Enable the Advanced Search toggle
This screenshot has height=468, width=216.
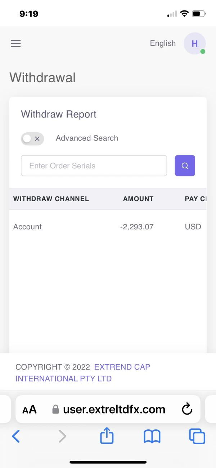[x=32, y=138]
